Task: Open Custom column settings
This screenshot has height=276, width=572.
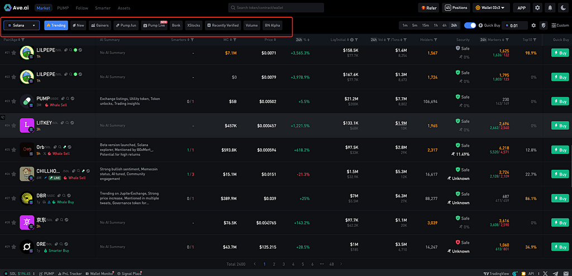Action: pyautogui.click(x=560, y=26)
